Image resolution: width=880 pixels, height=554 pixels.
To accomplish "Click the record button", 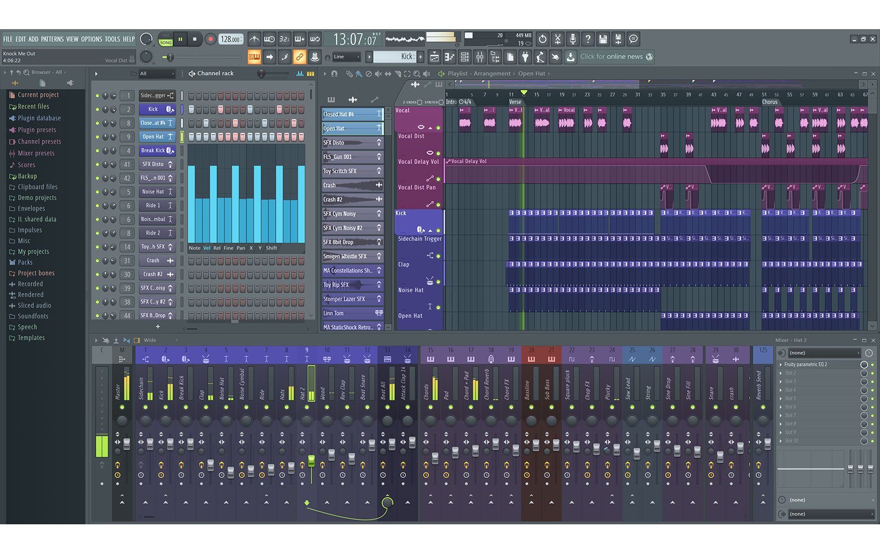I will 210,39.
